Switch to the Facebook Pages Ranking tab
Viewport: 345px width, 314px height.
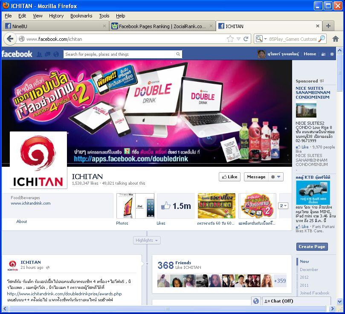tap(162, 26)
